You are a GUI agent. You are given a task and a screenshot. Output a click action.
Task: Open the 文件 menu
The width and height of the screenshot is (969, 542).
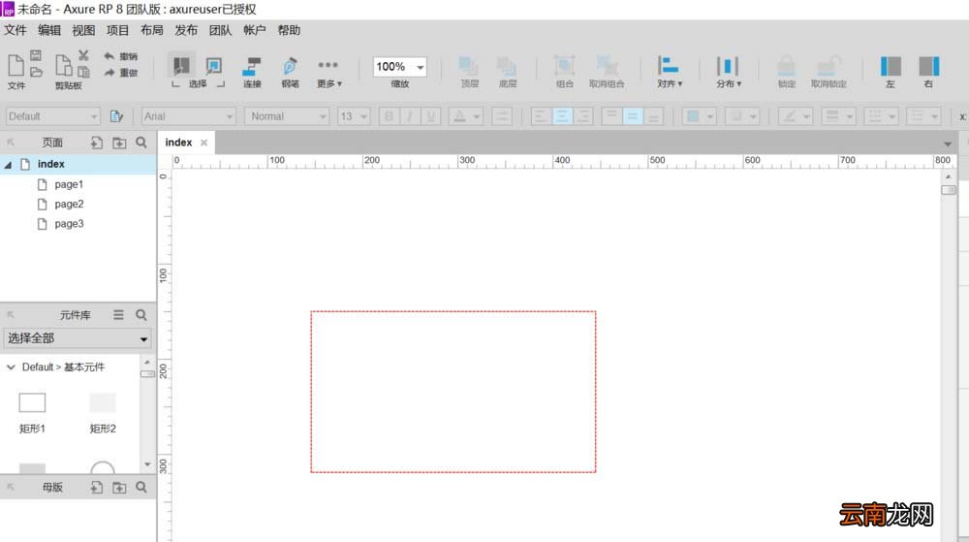(x=16, y=30)
